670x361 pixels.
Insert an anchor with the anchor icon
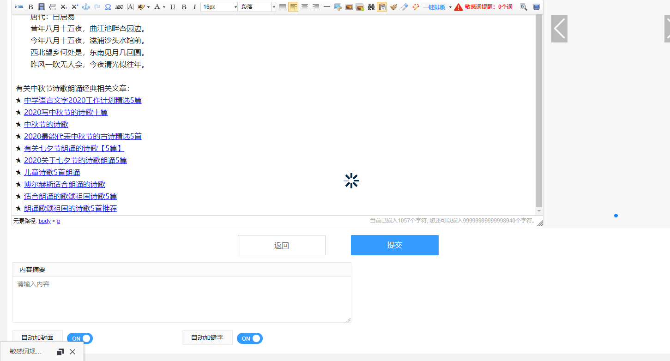pos(86,7)
